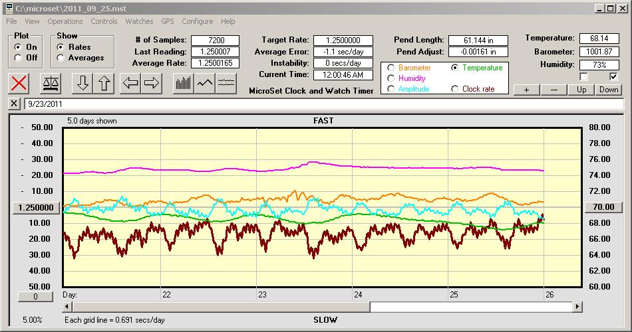
Task: Open the GPS menu
Action: pyautogui.click(x=168, y=21)
